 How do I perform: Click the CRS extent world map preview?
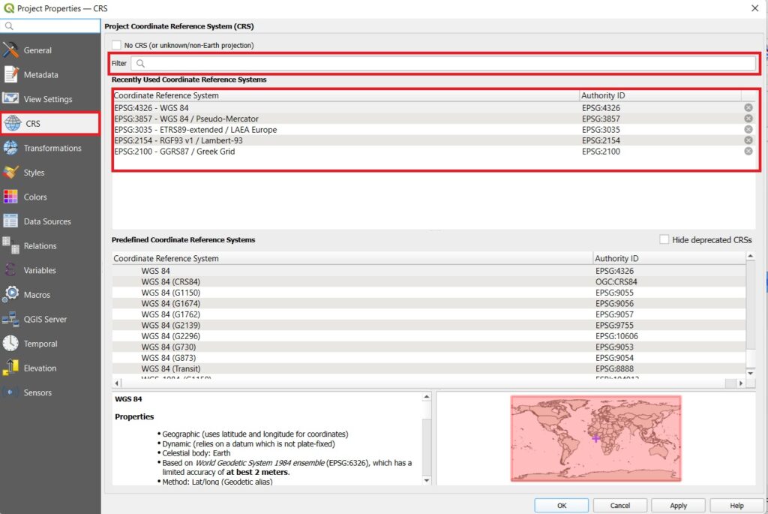click(x=595, y=438)
